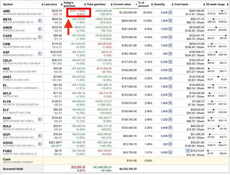Open the AMD symbol link
The height and width of the screenshot is (175, 230).
6,11
